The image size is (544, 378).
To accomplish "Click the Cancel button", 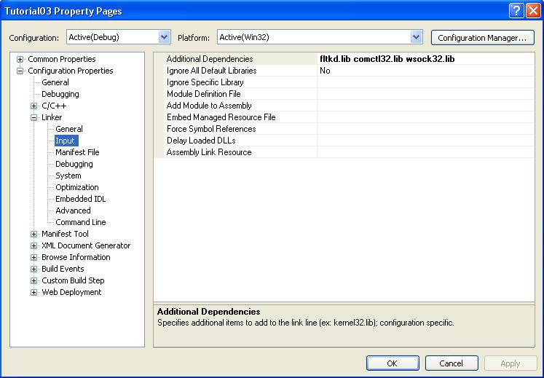I will coord(452,363).
